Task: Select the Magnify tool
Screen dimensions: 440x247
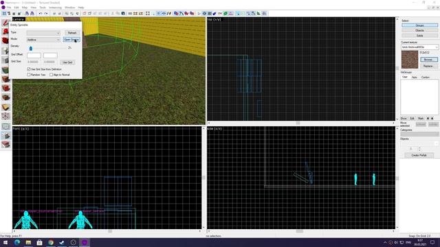Action: [5, 32]
